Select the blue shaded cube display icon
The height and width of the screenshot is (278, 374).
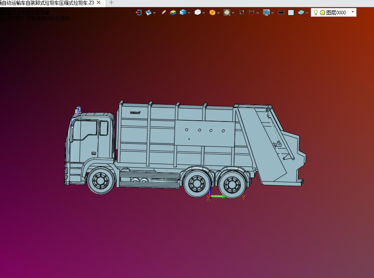click(182, 12)
